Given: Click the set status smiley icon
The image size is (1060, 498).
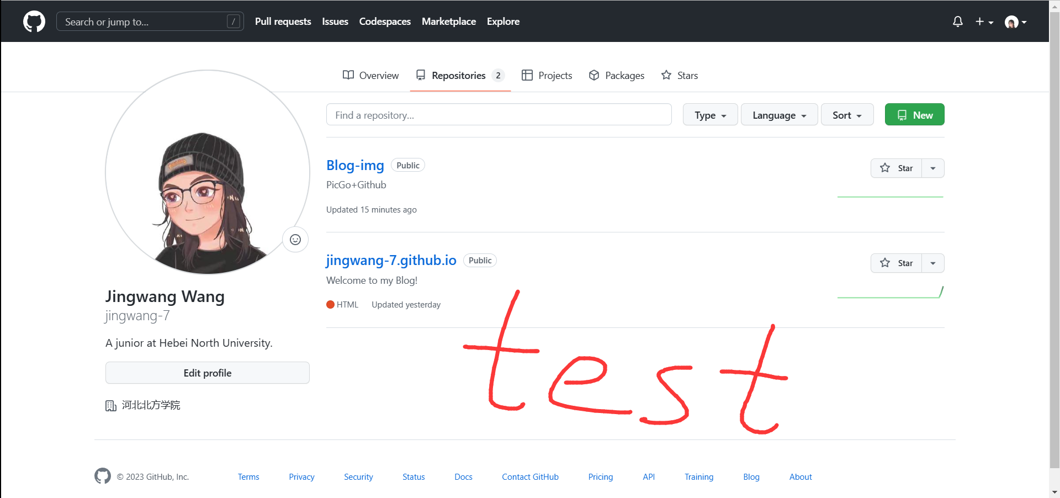Looking at the screenshot, I should tap(295, 240).
